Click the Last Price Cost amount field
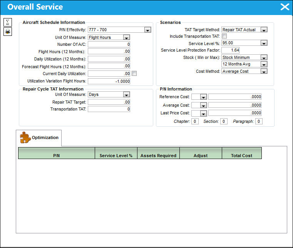Viewport: 293px width, 248px height. [x=235, y=113]
